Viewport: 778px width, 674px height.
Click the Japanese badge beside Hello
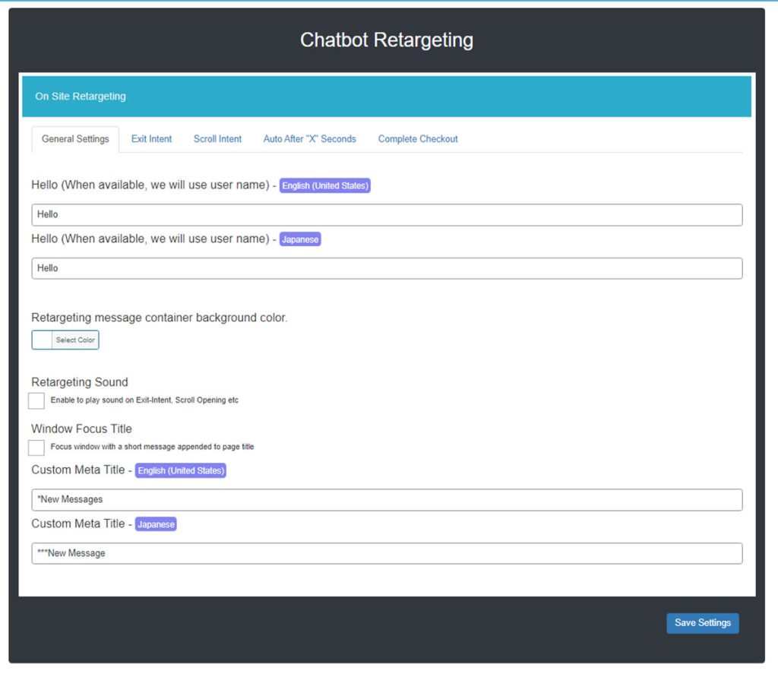300,239
